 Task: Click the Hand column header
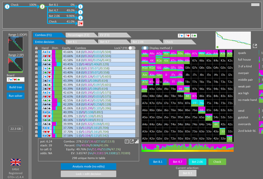(45, 48)
